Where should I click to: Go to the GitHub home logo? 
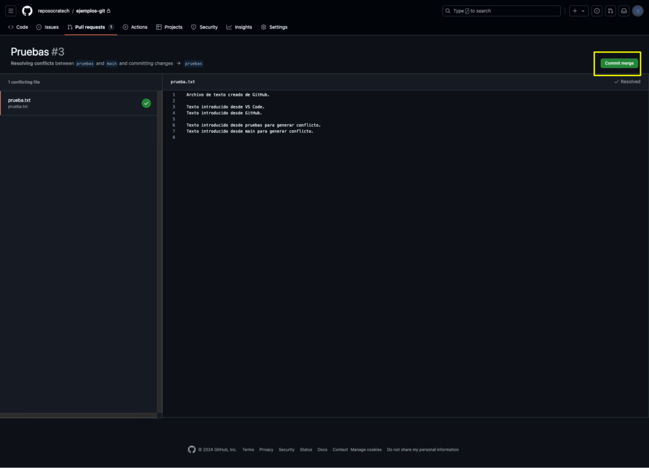27,11
